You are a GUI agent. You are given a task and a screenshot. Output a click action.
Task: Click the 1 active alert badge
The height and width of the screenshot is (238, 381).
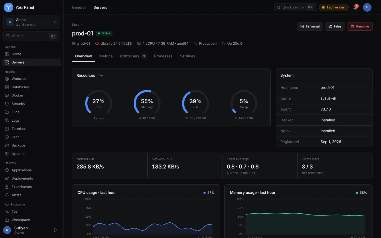(334, 7)
